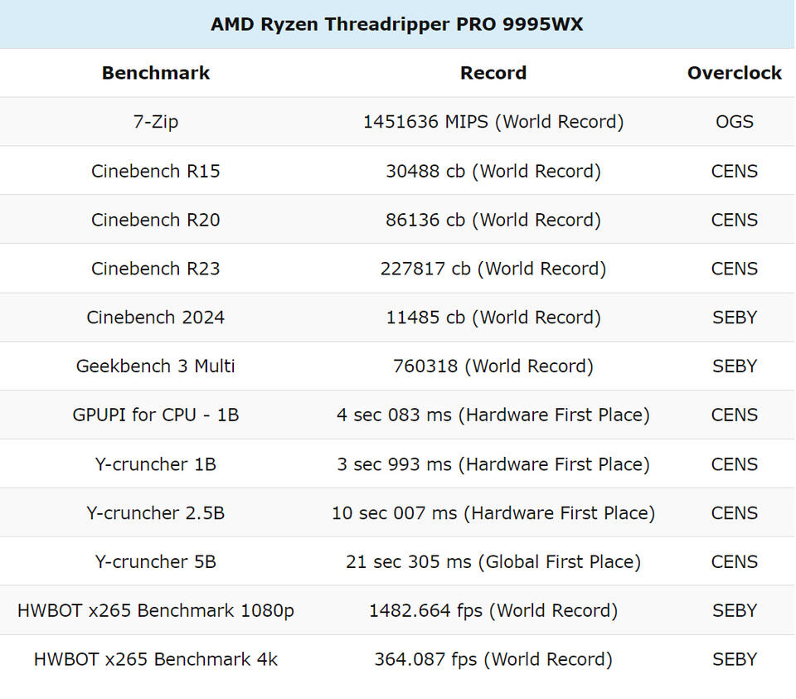Viewport: 796px width, 699px height.
Task: Select the Overclock column header
Action: 735,73
